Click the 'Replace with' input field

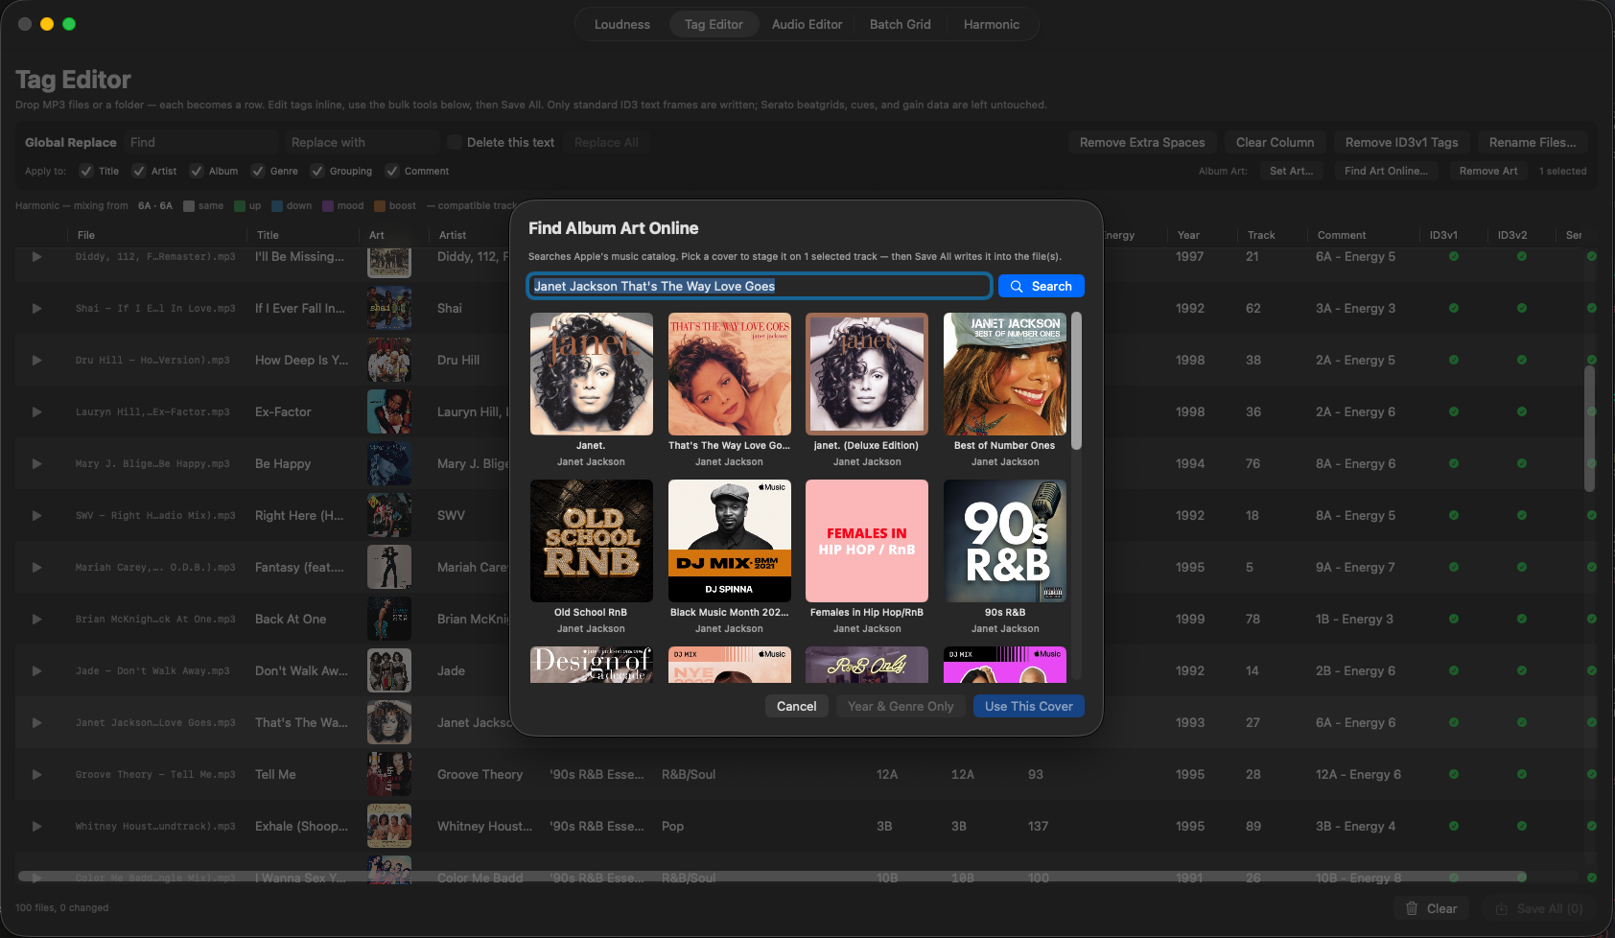362,142
